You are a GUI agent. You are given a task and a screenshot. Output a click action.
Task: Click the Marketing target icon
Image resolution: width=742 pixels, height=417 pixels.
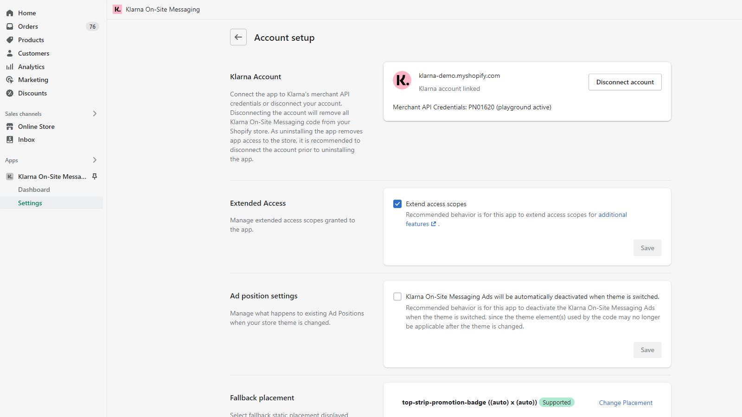click(10, 80)
